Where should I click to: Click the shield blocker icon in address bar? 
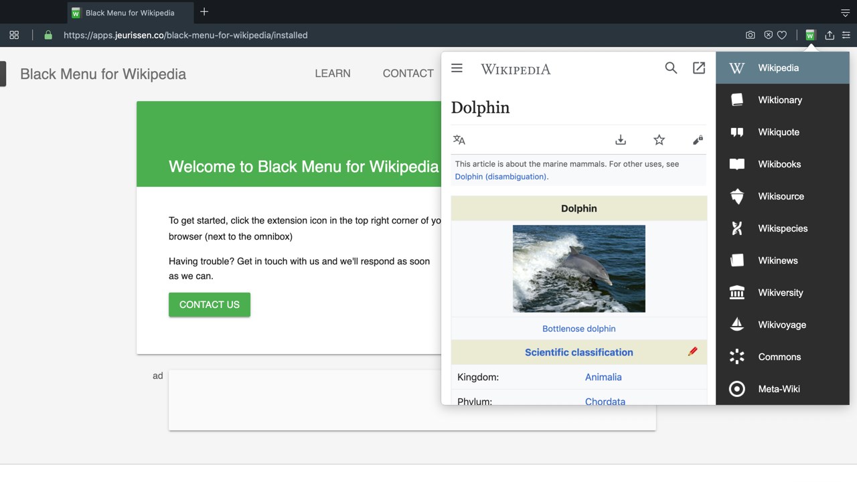[769, 35]
